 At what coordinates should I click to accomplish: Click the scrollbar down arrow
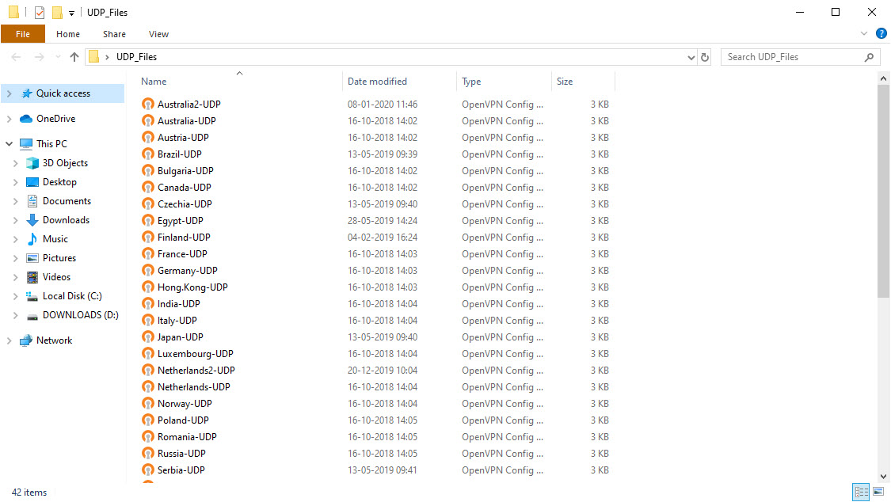[883, 477]
